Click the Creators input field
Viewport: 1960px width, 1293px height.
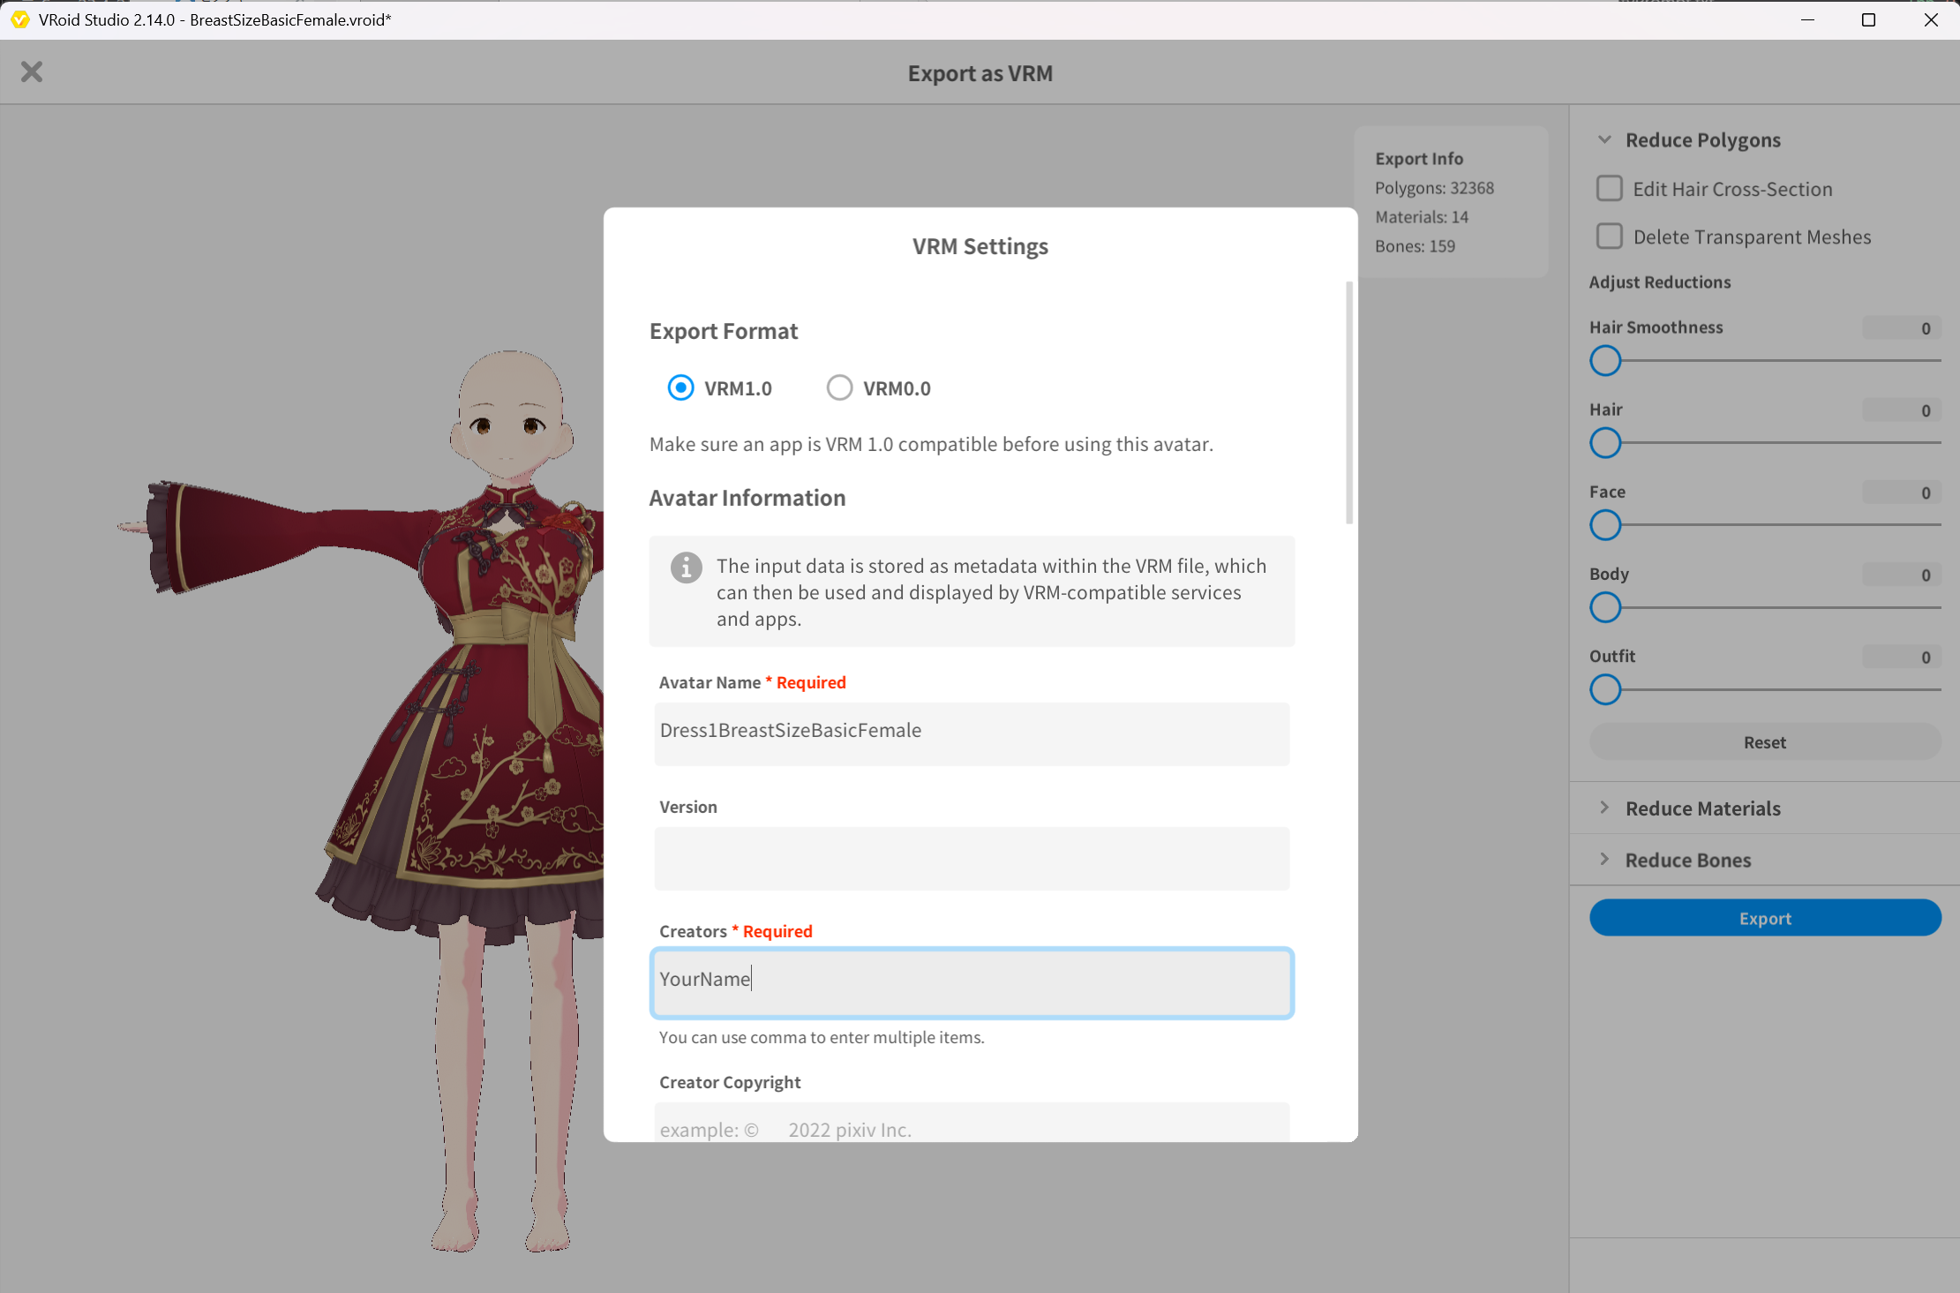(x=972, y=982)
